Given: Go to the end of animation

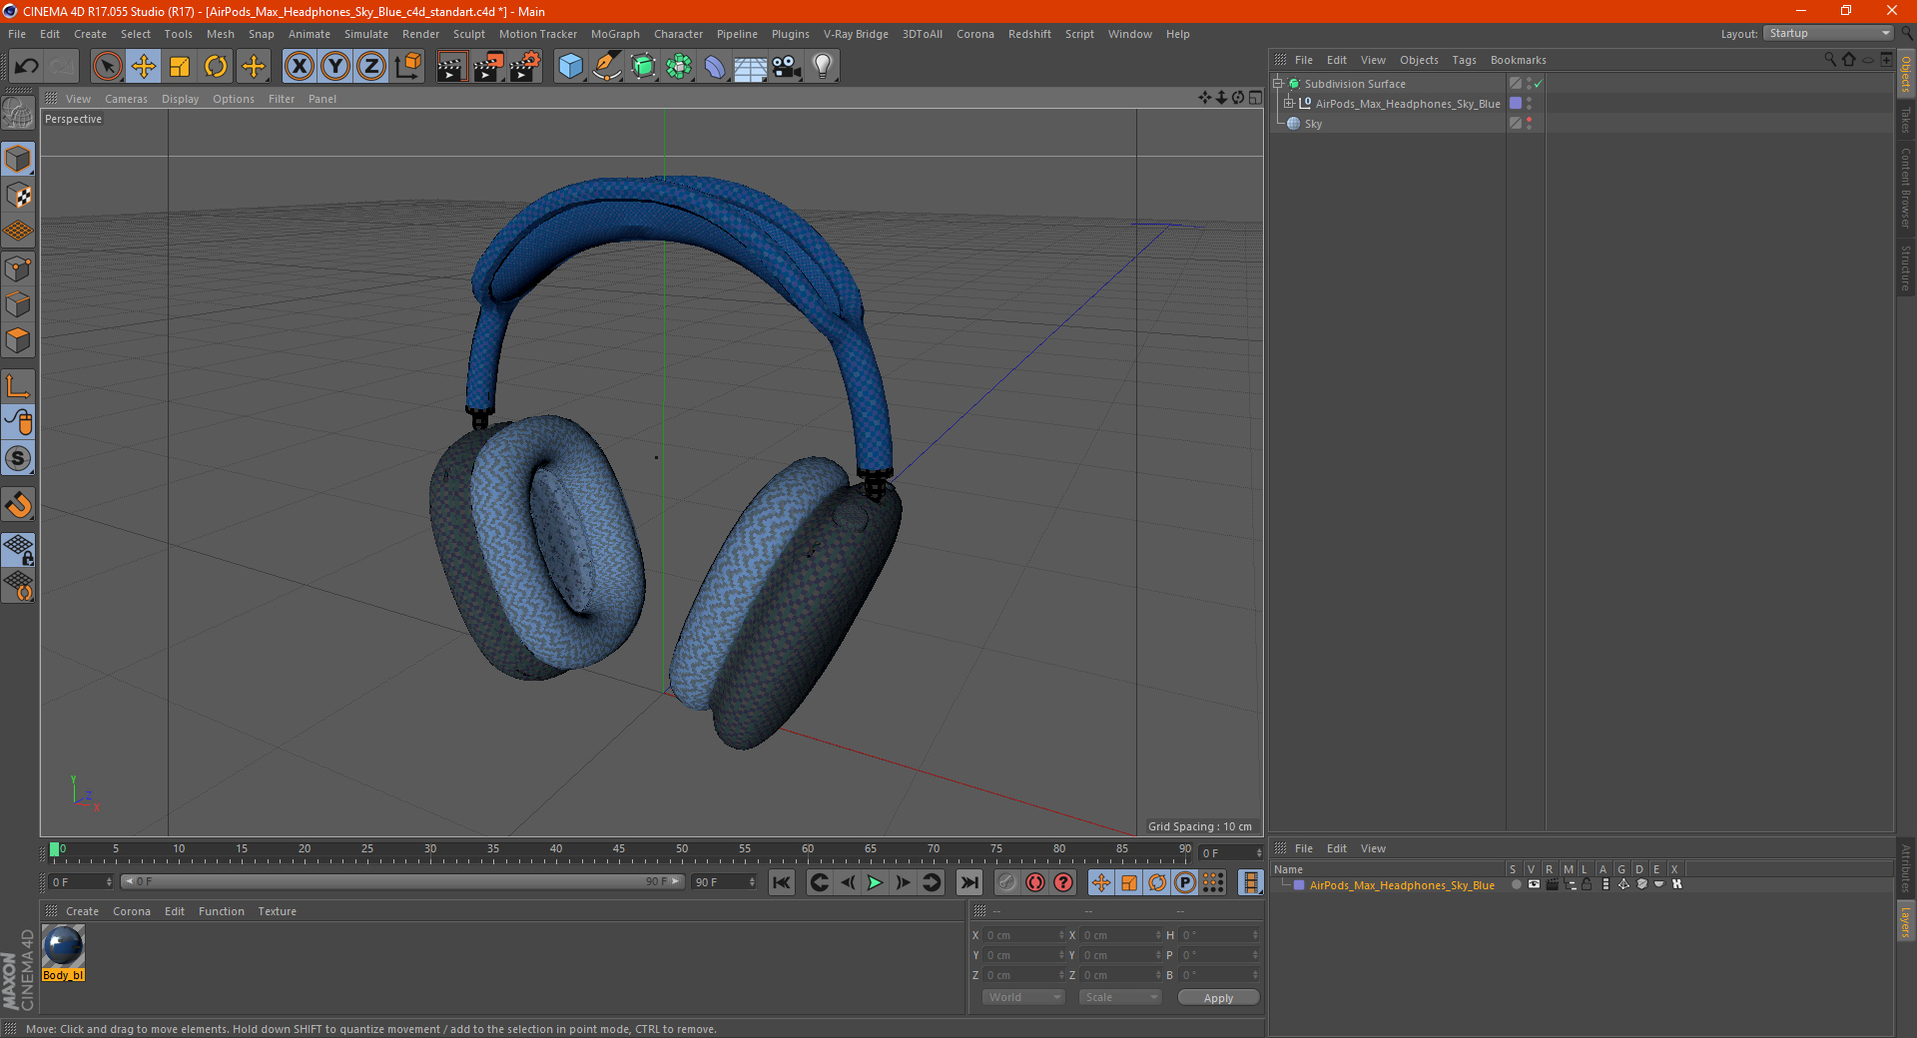Looking at the screenshot, I should tap(968, 882).
